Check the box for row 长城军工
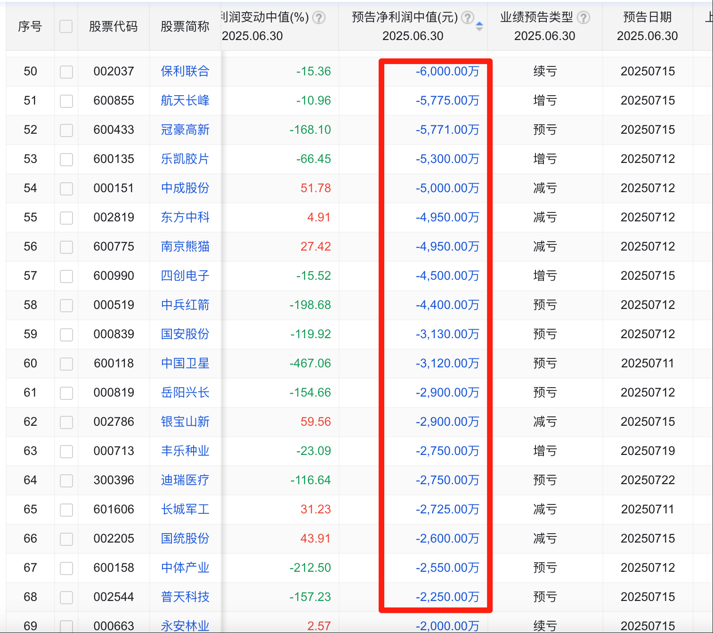Screen dimensions: 713x633 point(66,510)
